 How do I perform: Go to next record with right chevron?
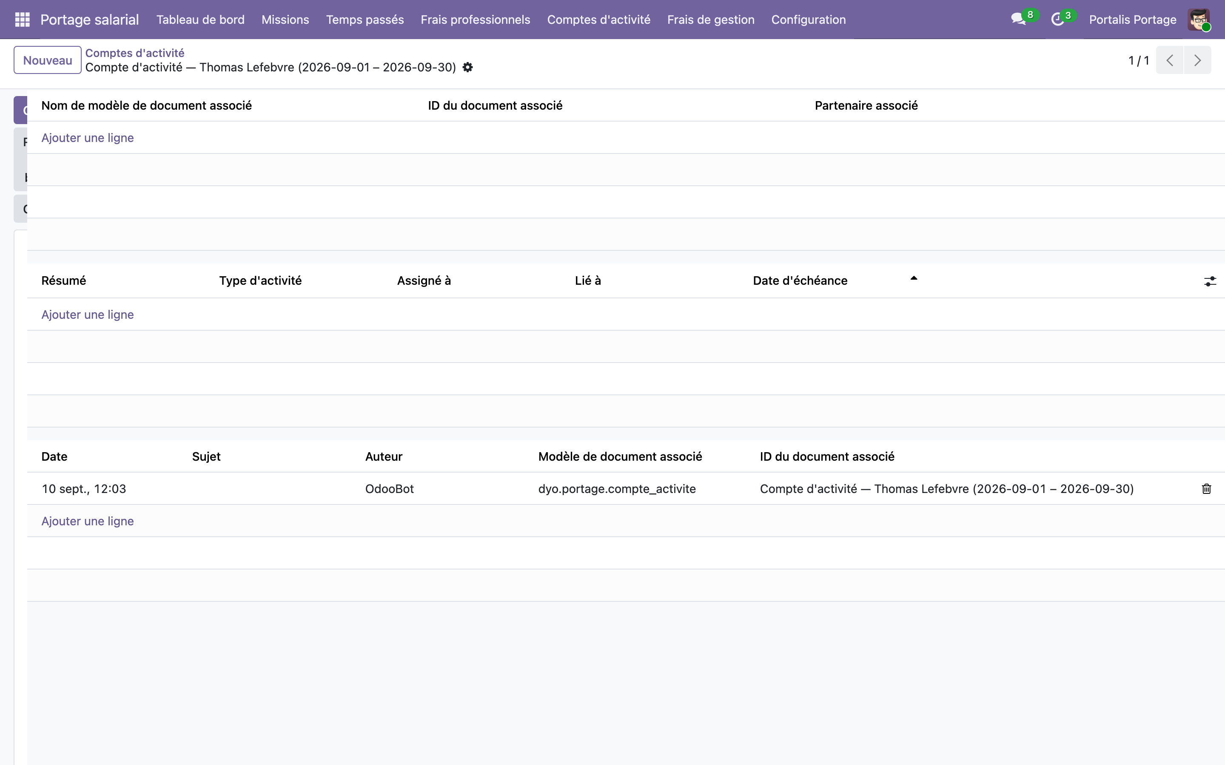pos(1197,60)
